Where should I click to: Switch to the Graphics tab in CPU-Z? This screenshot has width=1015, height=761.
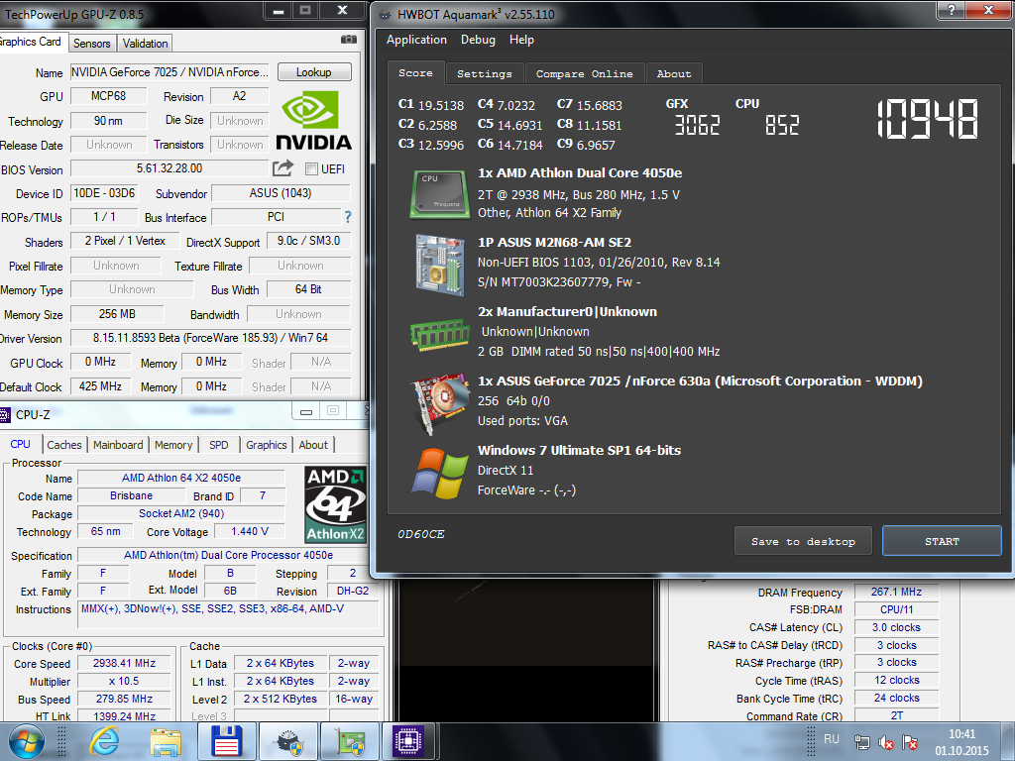[x=266, y=445]
